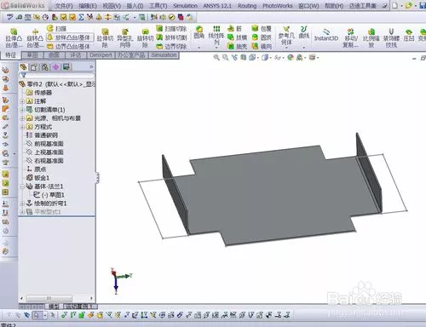The image size is (426, 327).
Task: Open the Simulation menu
Action: pos(185,6)
